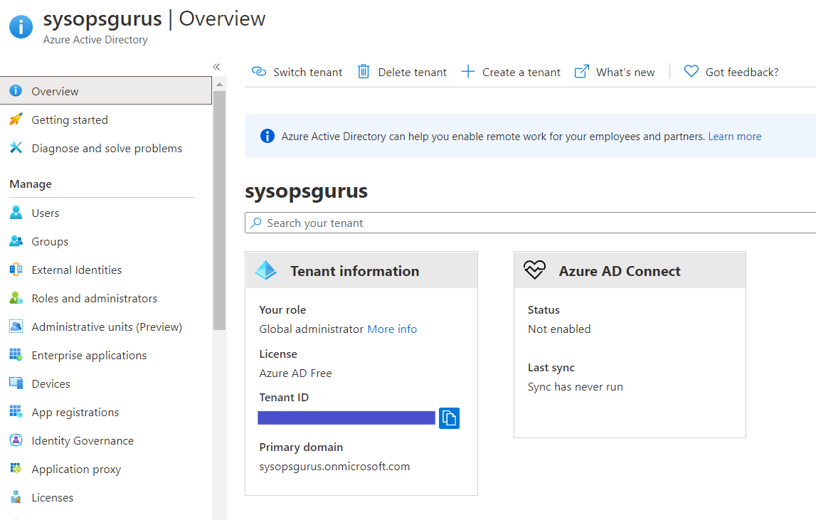Image resolution: width=816 pixels, height=520 pixels.
Task: Open the Overview menu item
Action: coord(105,90)
